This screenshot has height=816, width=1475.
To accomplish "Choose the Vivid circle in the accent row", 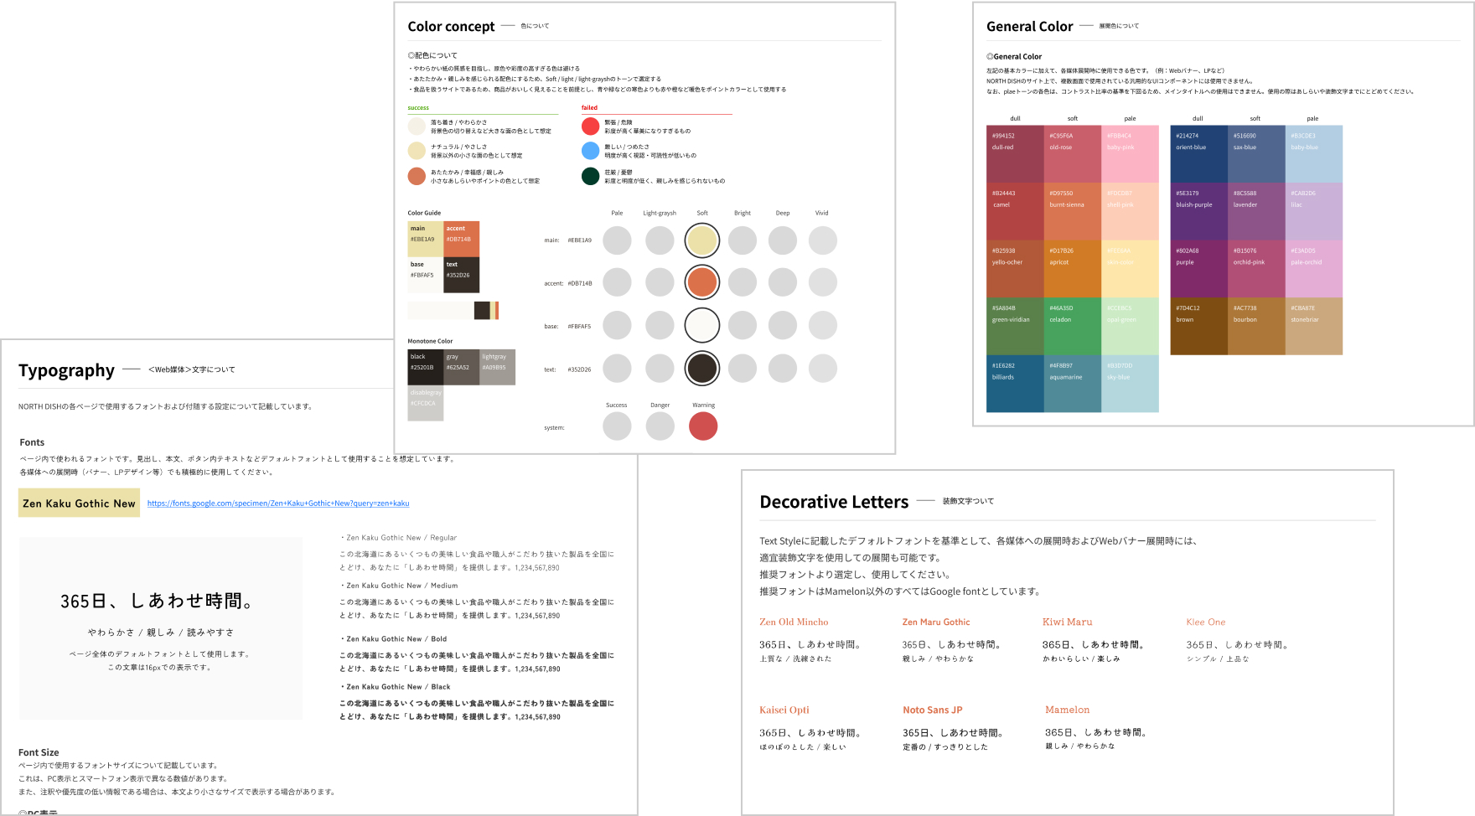I will (823, 282).
